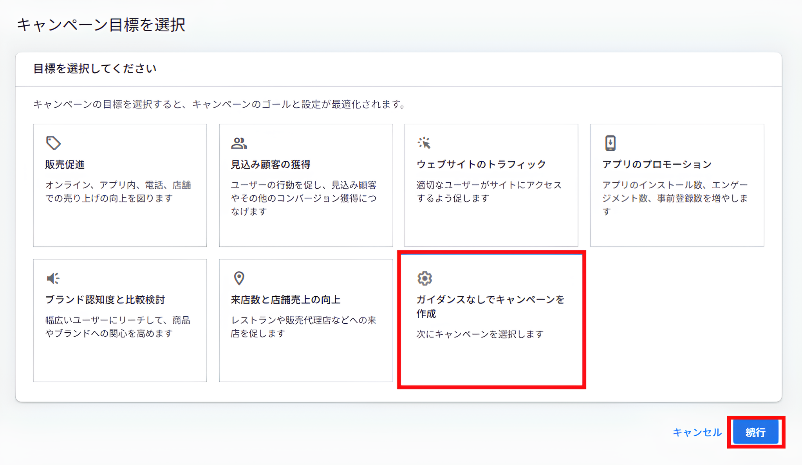802x465 pixels.
Task: Click the 販売促進 description about オンライン売り上げ
Action: 118,191
